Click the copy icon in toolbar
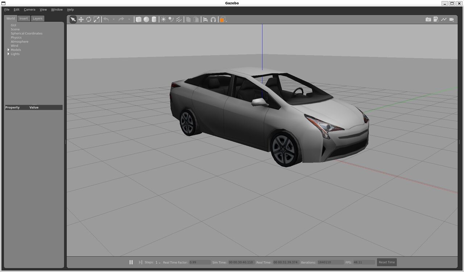Screen dimensions: 464x272 [188, 20]
